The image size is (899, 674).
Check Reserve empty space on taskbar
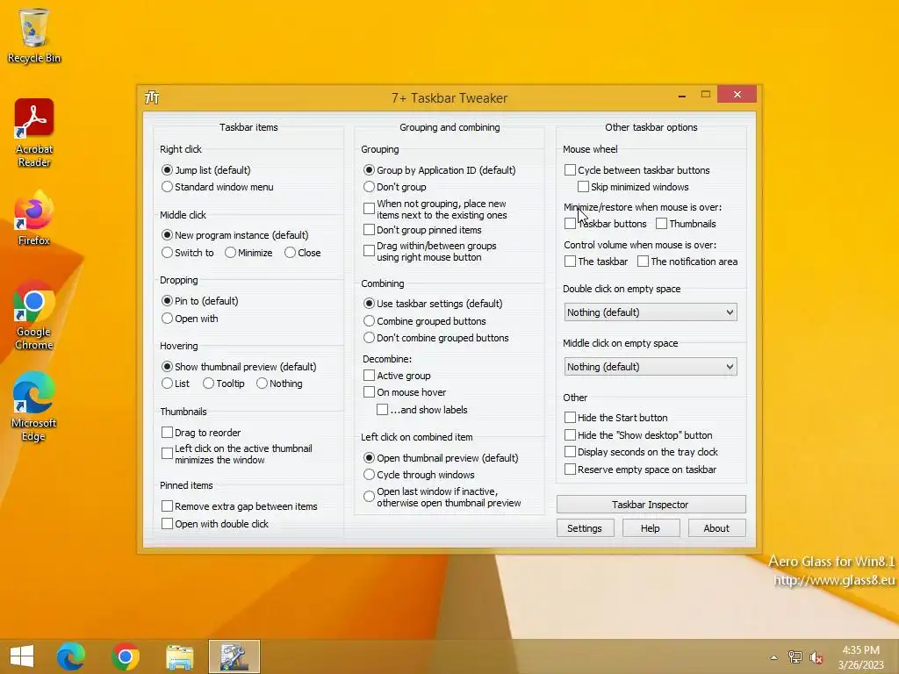[x=640, y=470]
